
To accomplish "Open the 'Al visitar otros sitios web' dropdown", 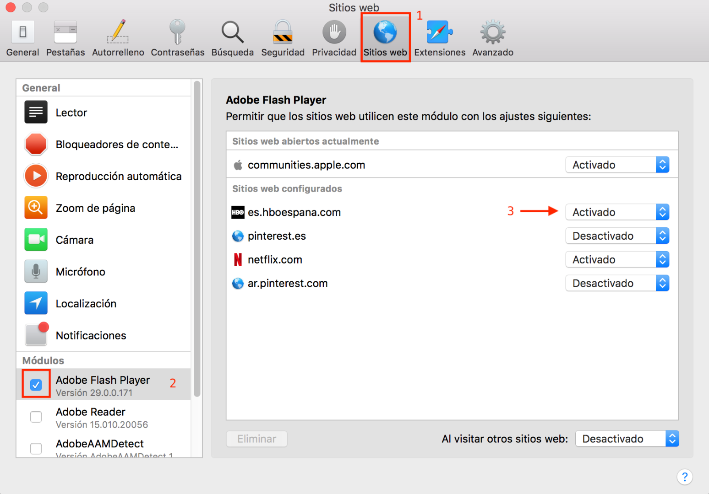I will (x=627, y=439).
